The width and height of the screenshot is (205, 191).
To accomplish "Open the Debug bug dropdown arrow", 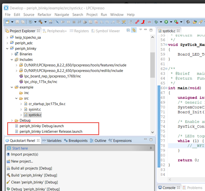I will (161, 22).
